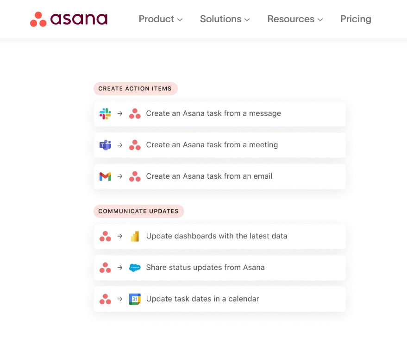Click the Asana icon in the dashboards row
Image resolution: width=407 pixels, height=338 pixels.
click(x=105, y=236)
